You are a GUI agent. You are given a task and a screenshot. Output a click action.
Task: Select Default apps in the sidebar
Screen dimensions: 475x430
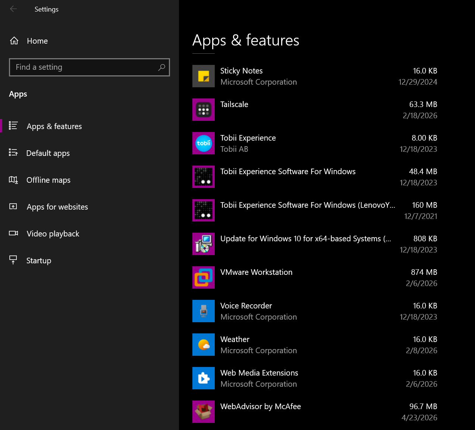pyautogui.click(x=48, y=153)
